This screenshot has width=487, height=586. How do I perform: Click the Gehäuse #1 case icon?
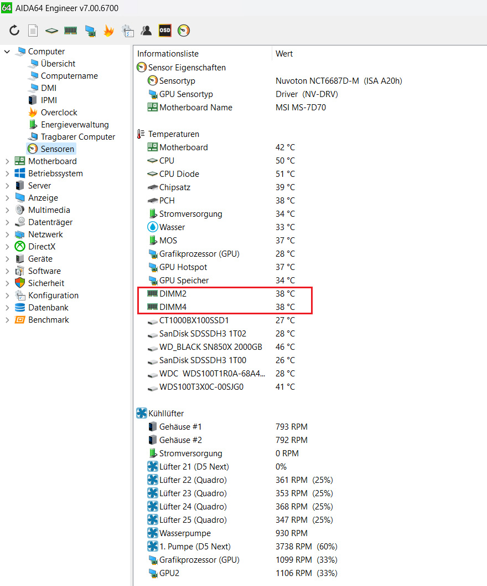pyautogui.click(x=153, y=426)
